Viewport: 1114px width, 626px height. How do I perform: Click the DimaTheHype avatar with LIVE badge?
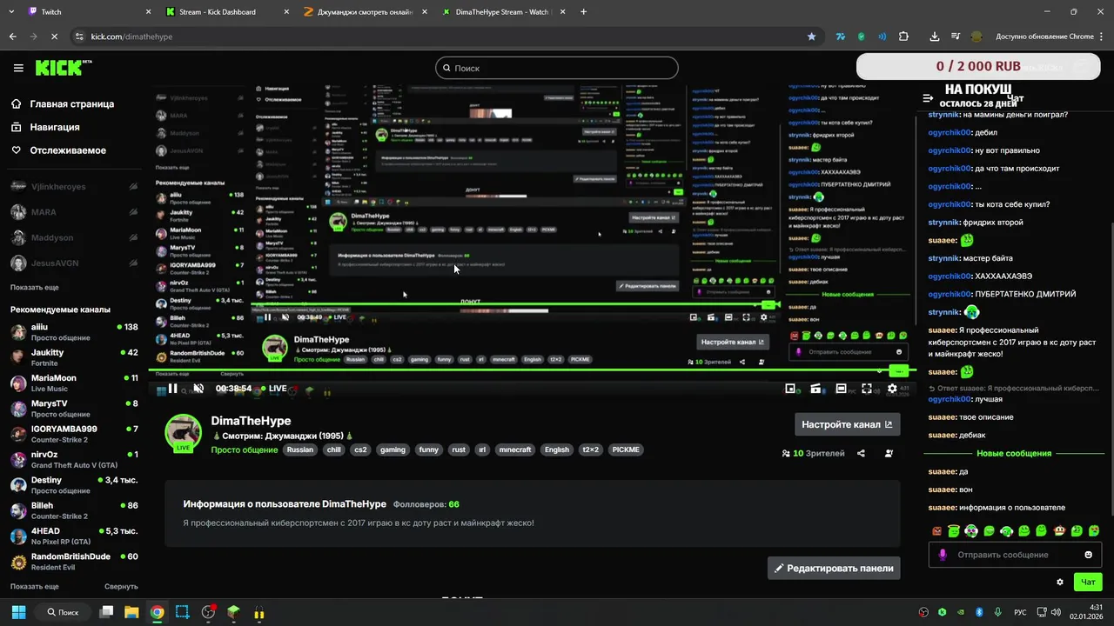183,432
